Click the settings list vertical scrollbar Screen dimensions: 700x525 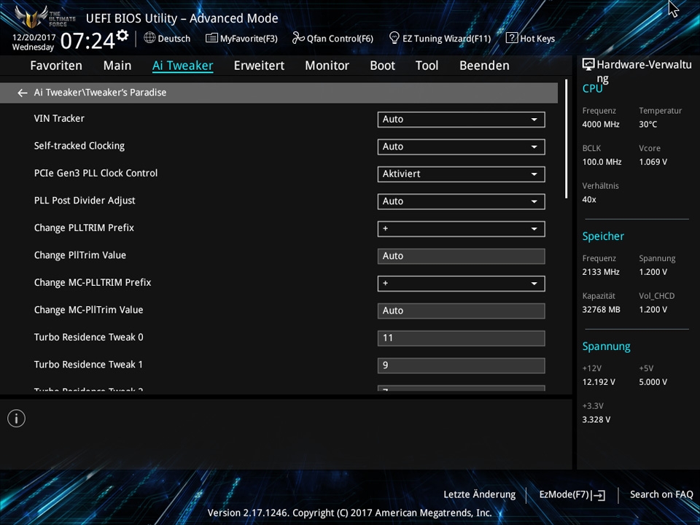pyautogui.click(x=566, y=139)
